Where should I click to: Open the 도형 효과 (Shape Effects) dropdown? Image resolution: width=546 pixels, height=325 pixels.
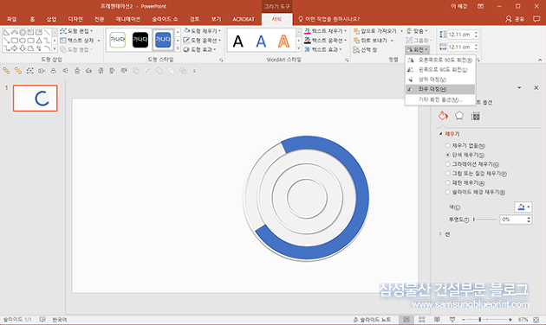point(200,49)
